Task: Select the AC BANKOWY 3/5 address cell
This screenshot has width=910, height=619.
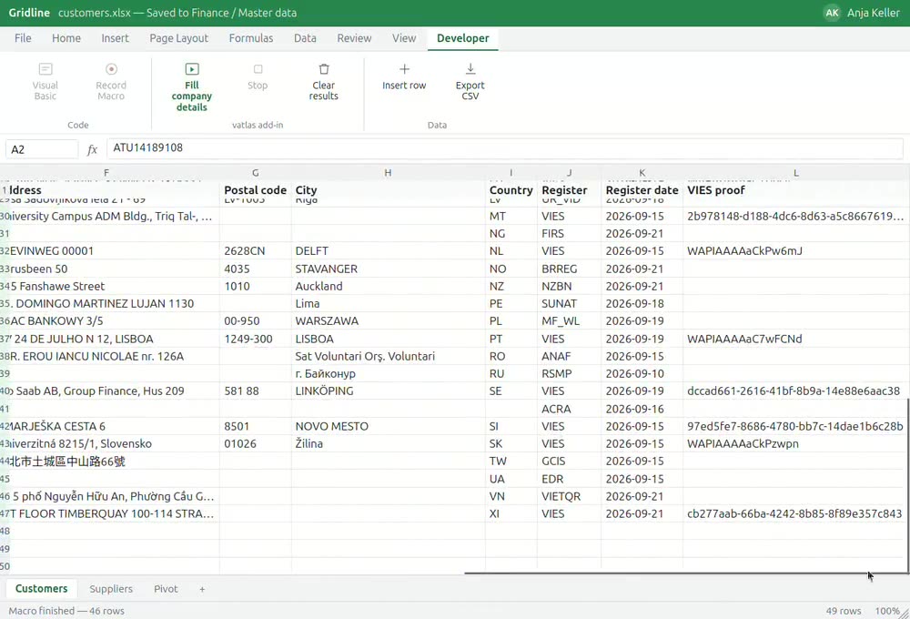Action: pos(115,321)
